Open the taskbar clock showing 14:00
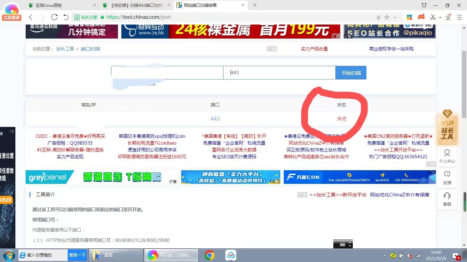The height and width of the screenshot is (262, 467). coord(436,255)
